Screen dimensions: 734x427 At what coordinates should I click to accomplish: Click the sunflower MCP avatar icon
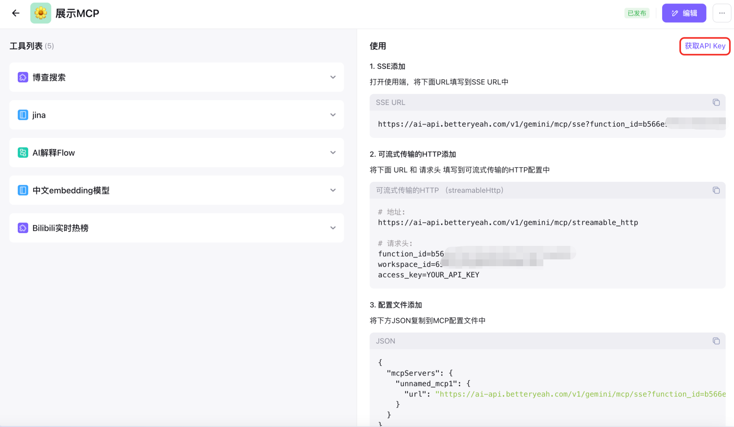41,13
